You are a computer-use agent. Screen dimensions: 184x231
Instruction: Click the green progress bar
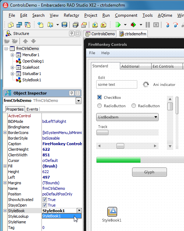pos(118,160)
